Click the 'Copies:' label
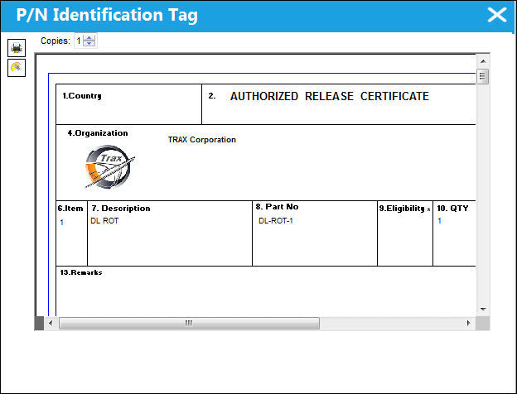The width and height of the screenshot is (517, 394). point(56,41)
